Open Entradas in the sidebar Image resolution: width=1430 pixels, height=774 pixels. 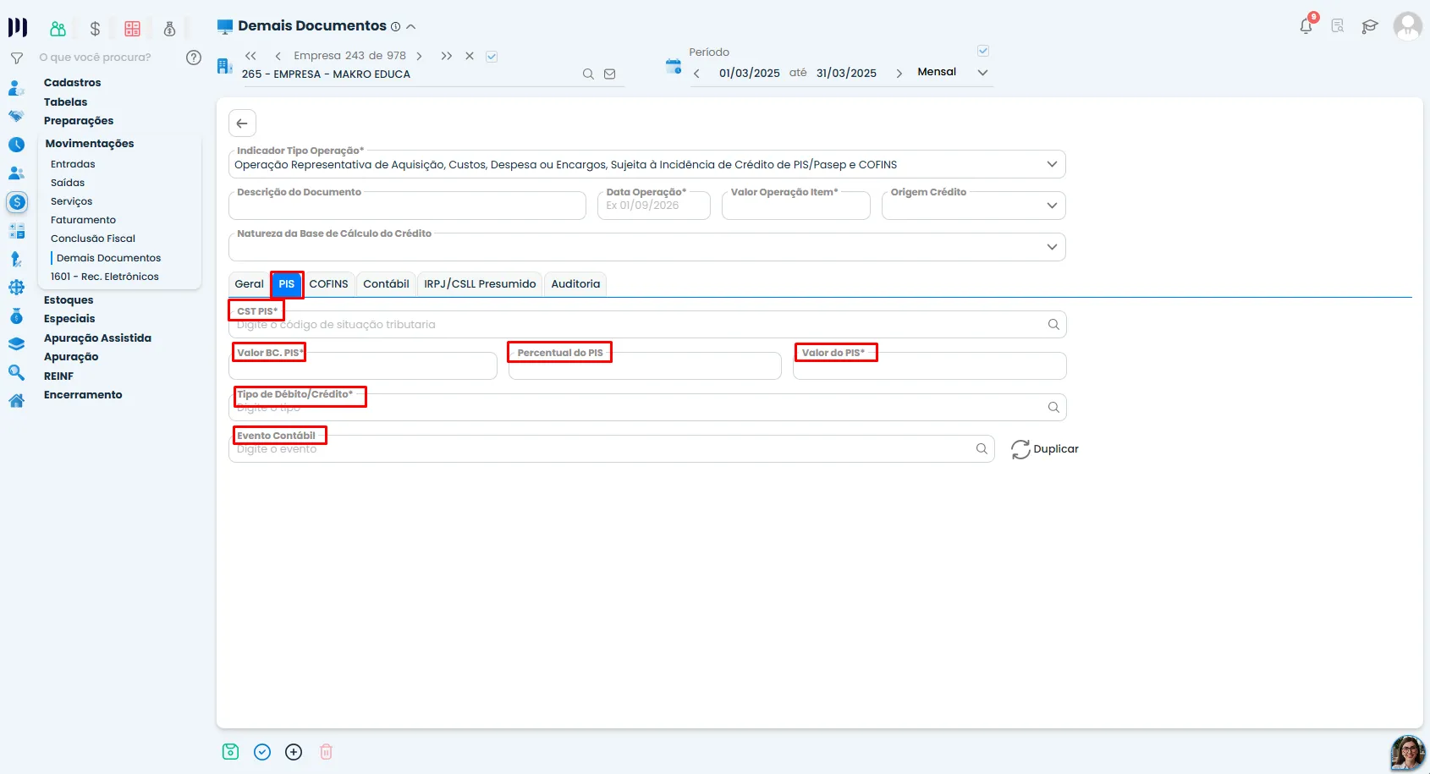[x=73, y=164]
